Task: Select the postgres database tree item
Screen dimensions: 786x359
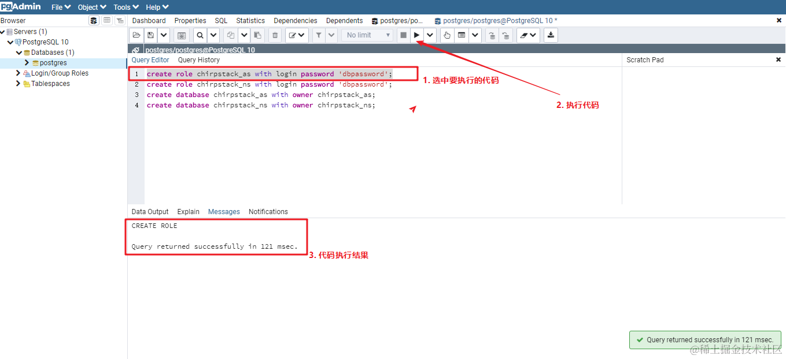Action: coord(53,63)
